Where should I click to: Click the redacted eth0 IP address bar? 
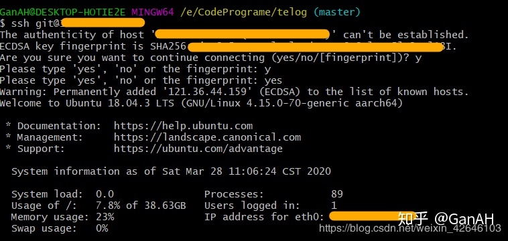coord(373,216)
